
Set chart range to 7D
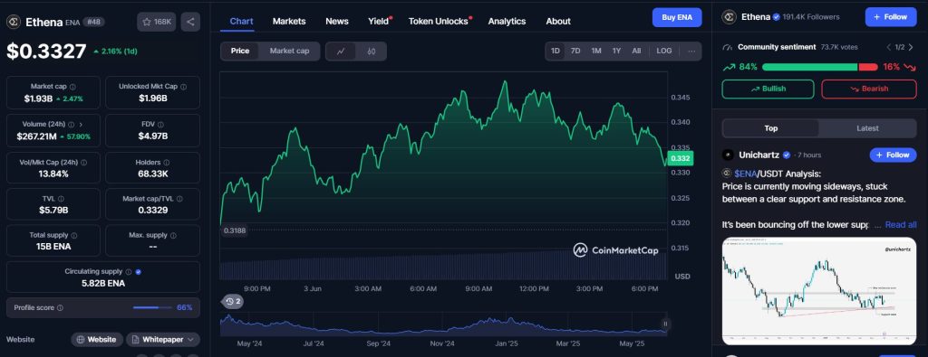click(x=575, y=51)
